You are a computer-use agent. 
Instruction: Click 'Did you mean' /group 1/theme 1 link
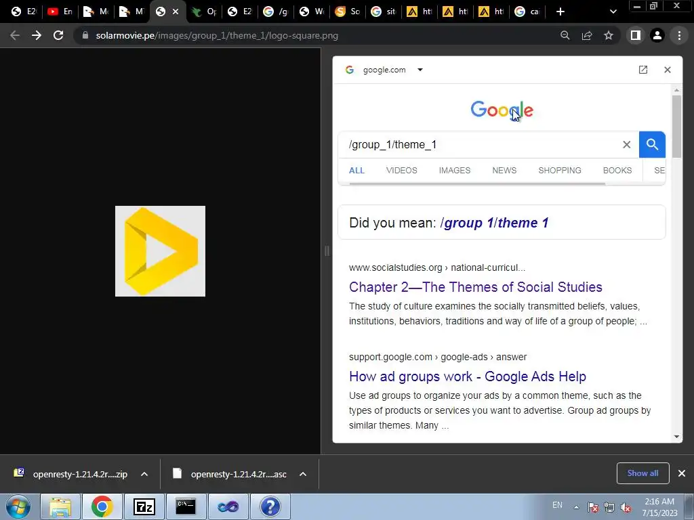pos(494,222)
